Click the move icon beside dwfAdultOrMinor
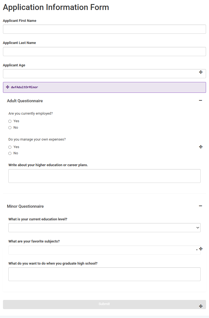Viewport: 209px width, 318px height. tap(8, 87)
